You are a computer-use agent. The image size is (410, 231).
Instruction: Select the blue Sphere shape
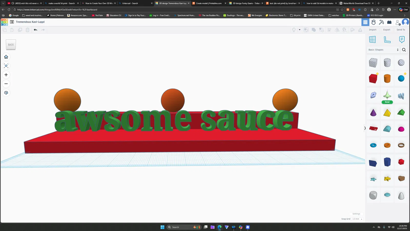click(x=401, y=78)
